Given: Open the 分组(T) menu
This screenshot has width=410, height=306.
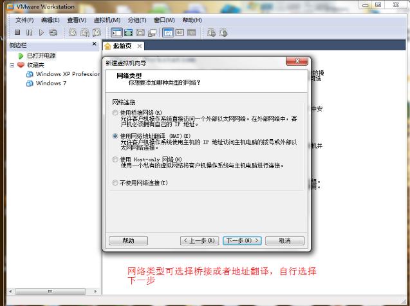Looking at the screenshot, I should [x=137, y=20].
